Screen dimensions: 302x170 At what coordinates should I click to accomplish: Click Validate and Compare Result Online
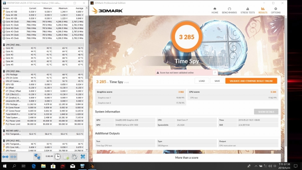tap(251, 81)
